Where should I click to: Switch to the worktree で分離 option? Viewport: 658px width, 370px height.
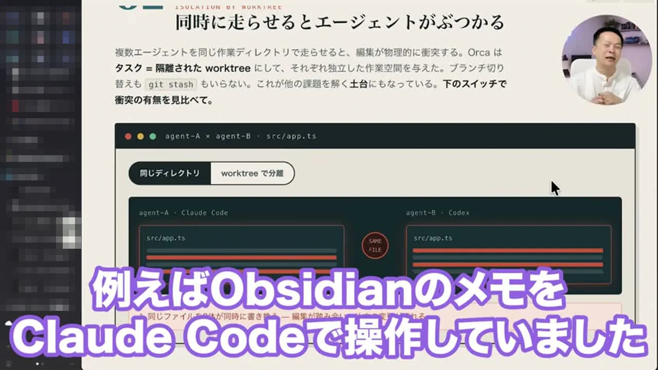point(252,173)
